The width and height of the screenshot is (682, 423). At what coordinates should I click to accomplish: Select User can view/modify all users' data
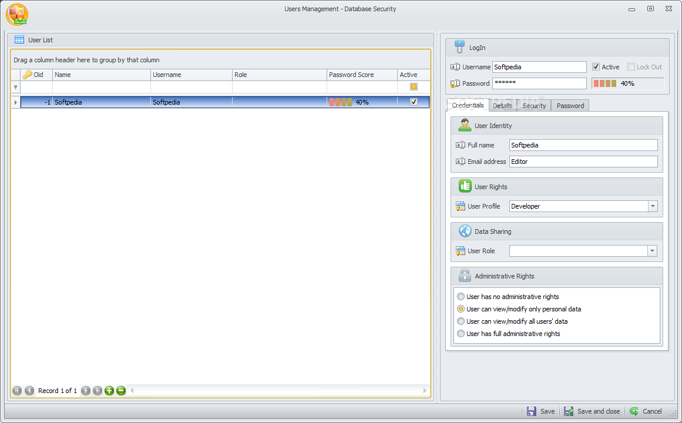(x=461, y=321)
